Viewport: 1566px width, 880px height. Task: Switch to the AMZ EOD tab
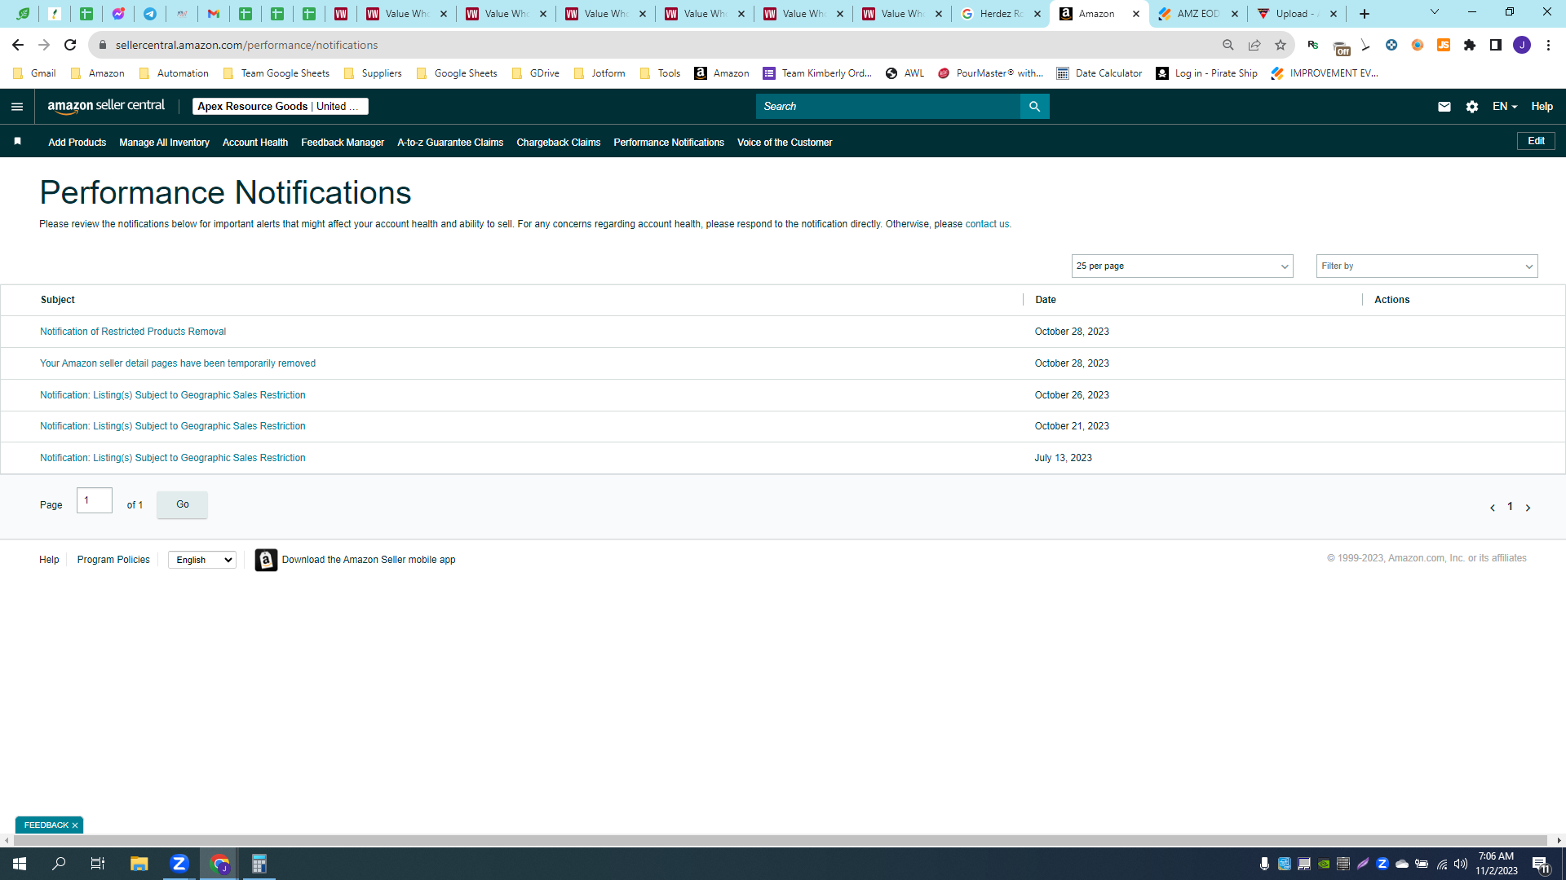(1198, 14)
